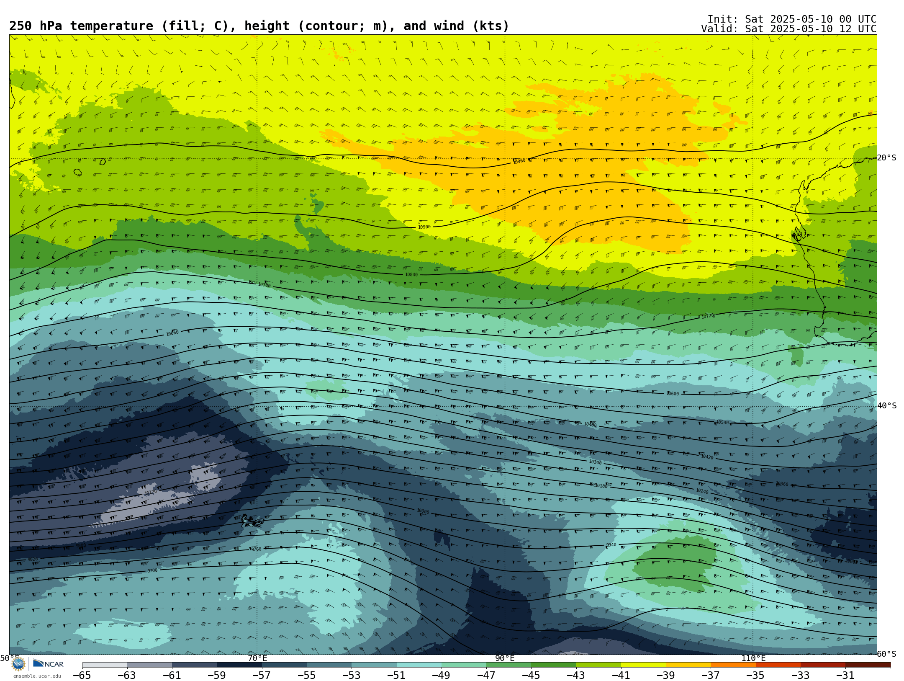The width and height of the screenshot is (904, 681).
Task: Click the NCAR logo
Action: point(48,663)
